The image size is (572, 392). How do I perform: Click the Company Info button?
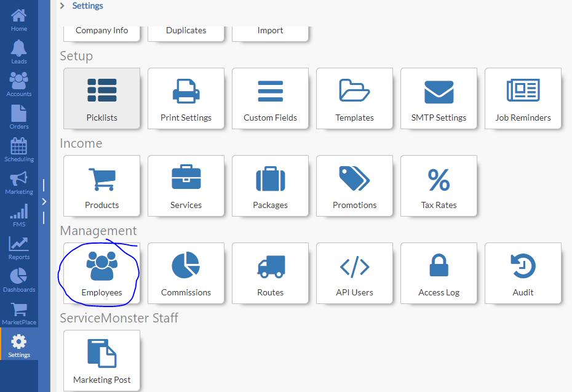coord(101,31)
